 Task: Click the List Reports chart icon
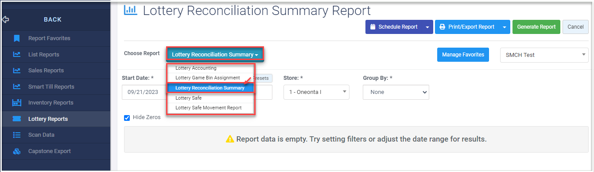[x=17, y=55]
